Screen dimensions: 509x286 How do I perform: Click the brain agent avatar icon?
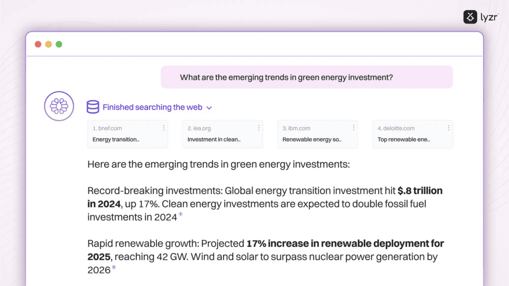click(59, 106)
